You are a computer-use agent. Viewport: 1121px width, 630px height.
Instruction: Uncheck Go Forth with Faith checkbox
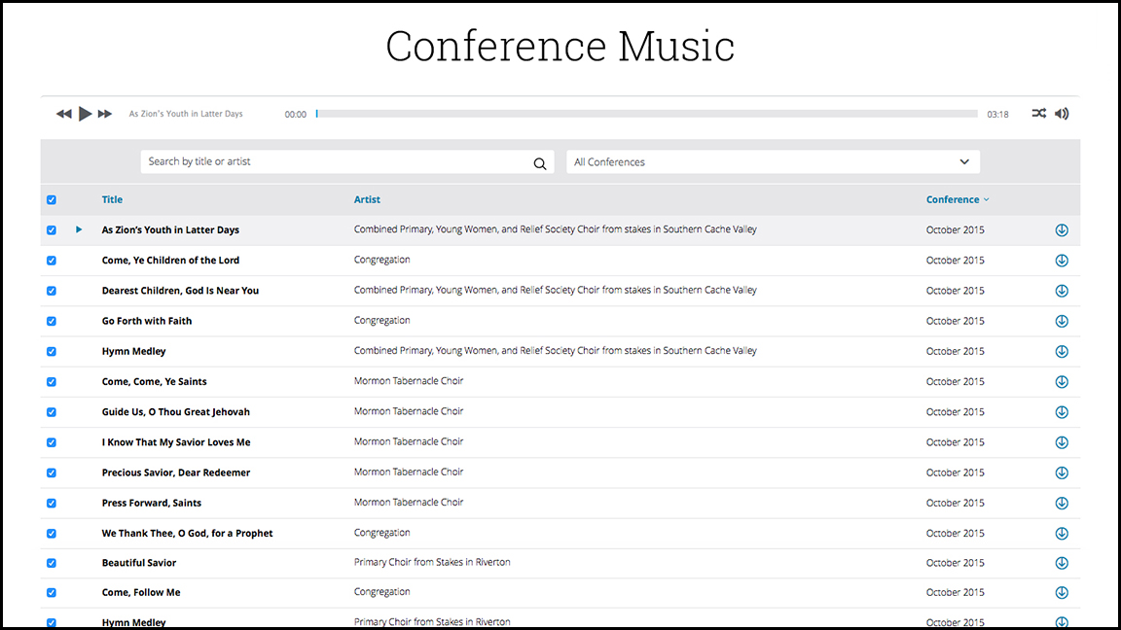[x=52, y=321]
